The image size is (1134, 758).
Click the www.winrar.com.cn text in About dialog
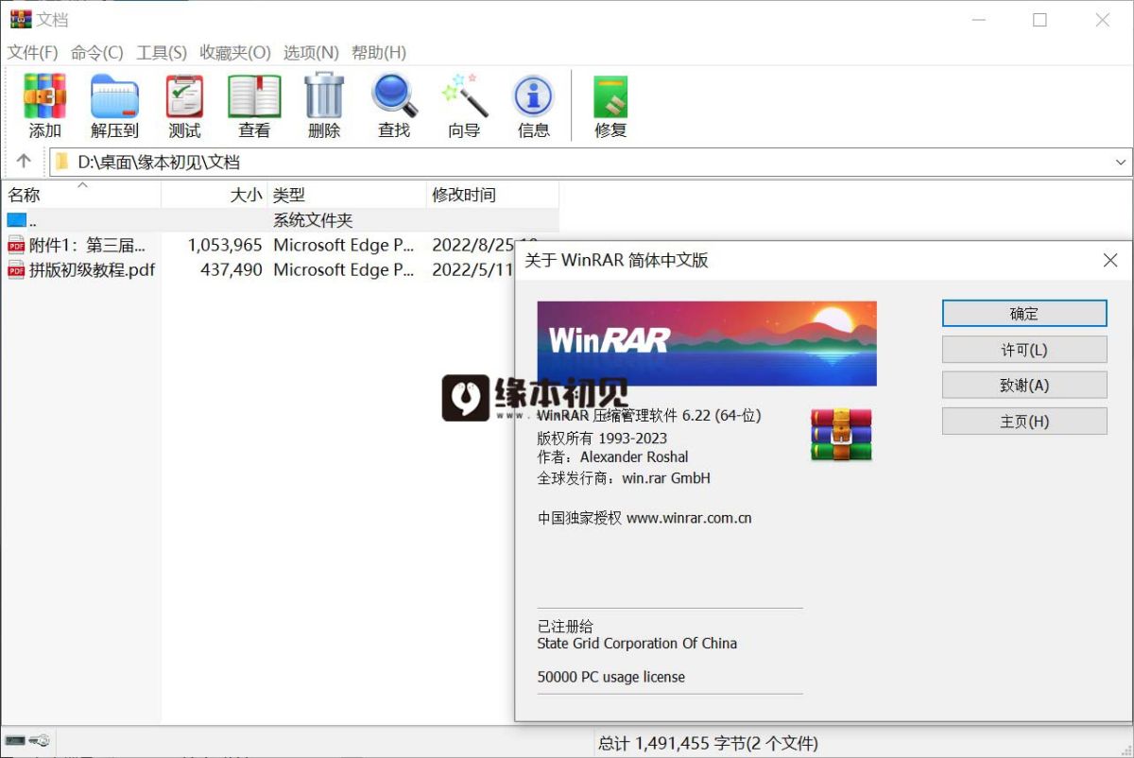[689, 518]
